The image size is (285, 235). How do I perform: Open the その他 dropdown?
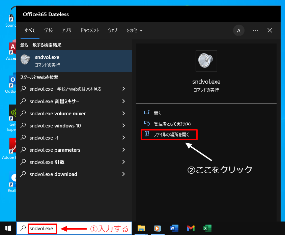tap(135, 30)
